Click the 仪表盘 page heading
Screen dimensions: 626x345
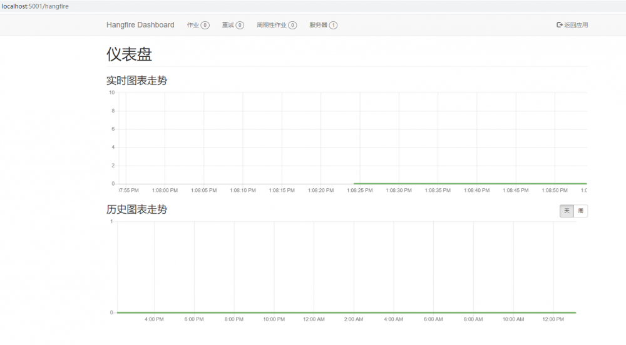click(129, 54)
